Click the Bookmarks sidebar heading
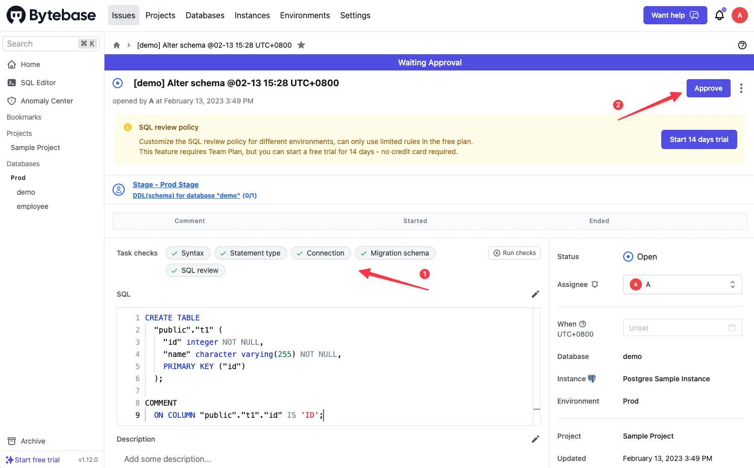The width and height of the screenshot is (754, 468). (24, 117)
